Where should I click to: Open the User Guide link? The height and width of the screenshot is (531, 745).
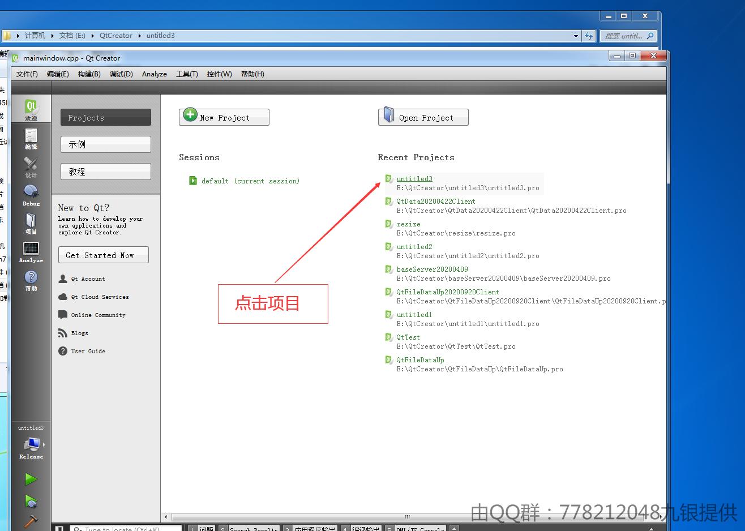click(x=88, y=352)
